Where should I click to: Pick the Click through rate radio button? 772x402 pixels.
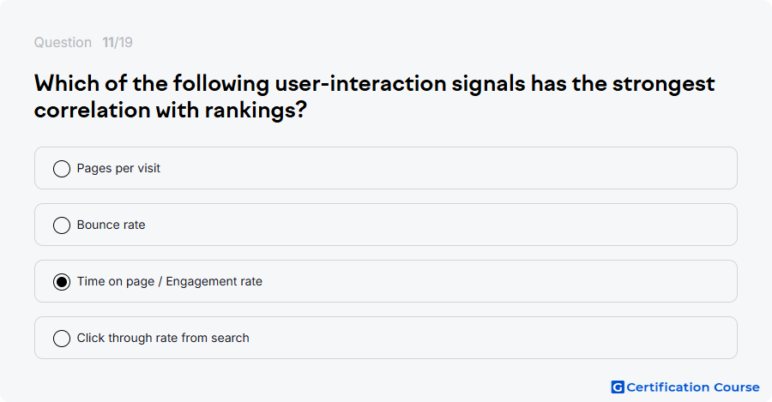click(x=62, y=338)
